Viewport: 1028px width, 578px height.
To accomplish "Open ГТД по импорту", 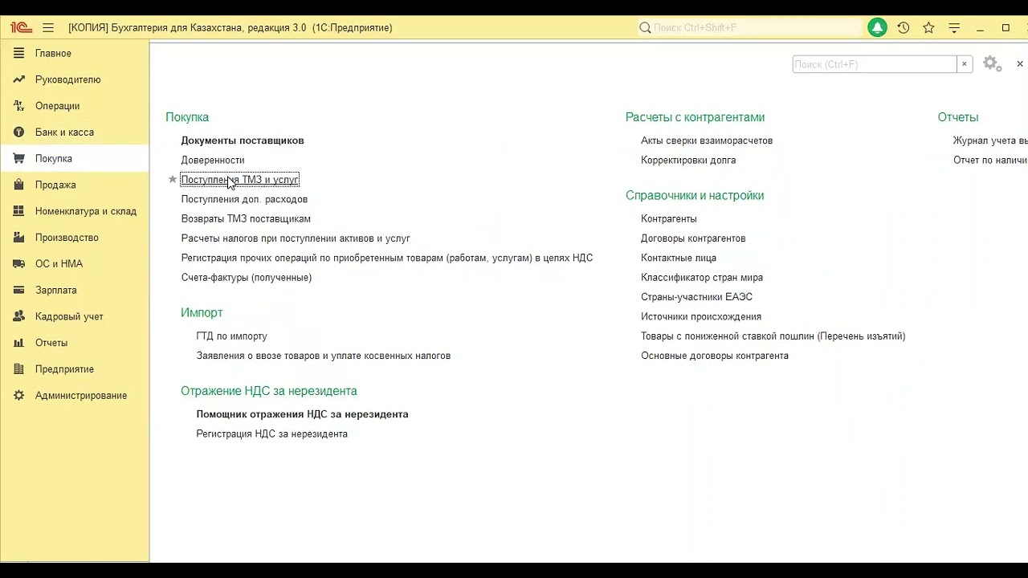I will pos(232,336).
